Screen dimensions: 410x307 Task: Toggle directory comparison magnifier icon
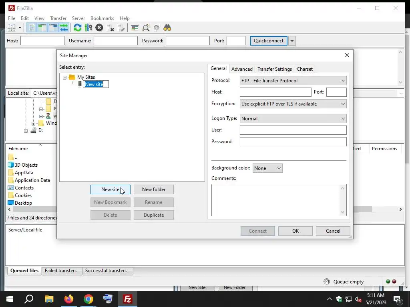pos(146,28)
